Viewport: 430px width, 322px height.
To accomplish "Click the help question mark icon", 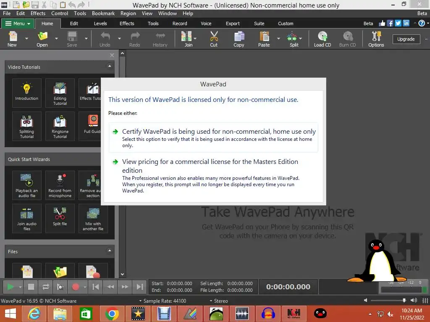I will click(x=422, y=23).
